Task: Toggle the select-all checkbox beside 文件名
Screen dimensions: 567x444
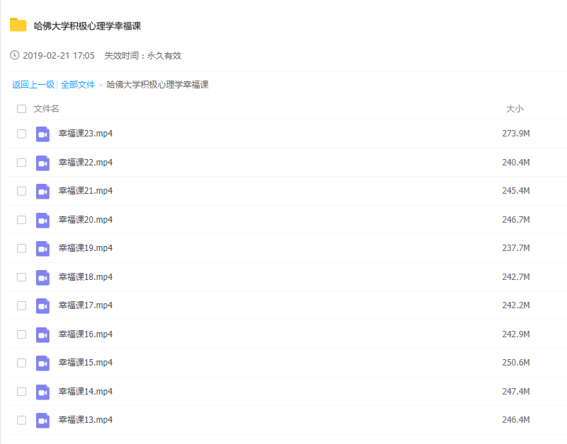Action: [x=22, y=109]
